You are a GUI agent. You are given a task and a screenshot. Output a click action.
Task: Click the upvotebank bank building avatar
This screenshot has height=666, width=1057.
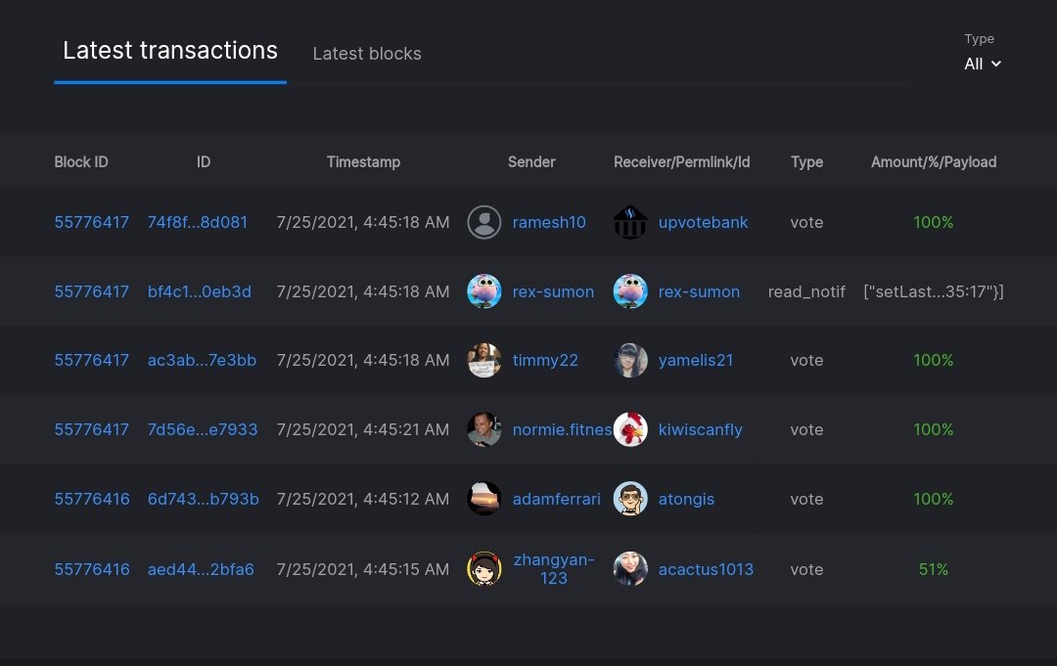point(630,223)
